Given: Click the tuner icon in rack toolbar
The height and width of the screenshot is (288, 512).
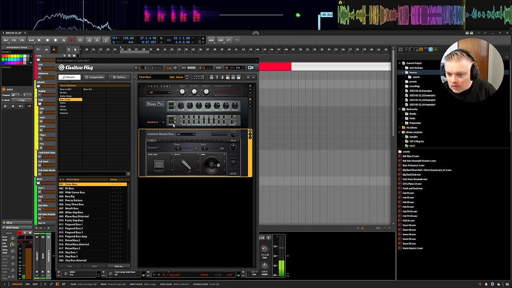Looking at the screenshot, I should [217, 77].
